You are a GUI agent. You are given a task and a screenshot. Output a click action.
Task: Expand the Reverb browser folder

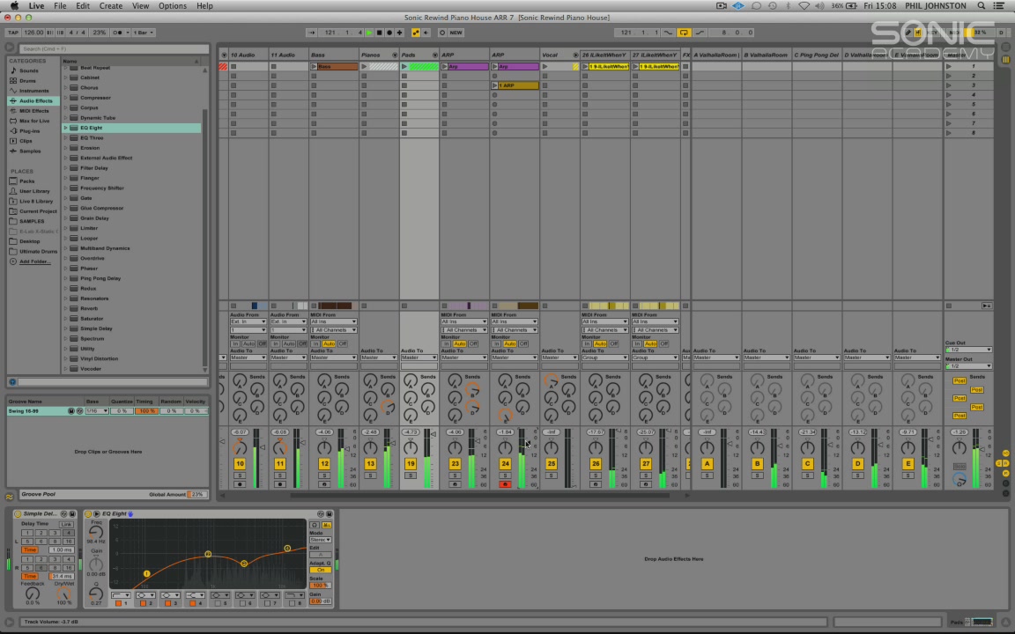tap(65, 308)
